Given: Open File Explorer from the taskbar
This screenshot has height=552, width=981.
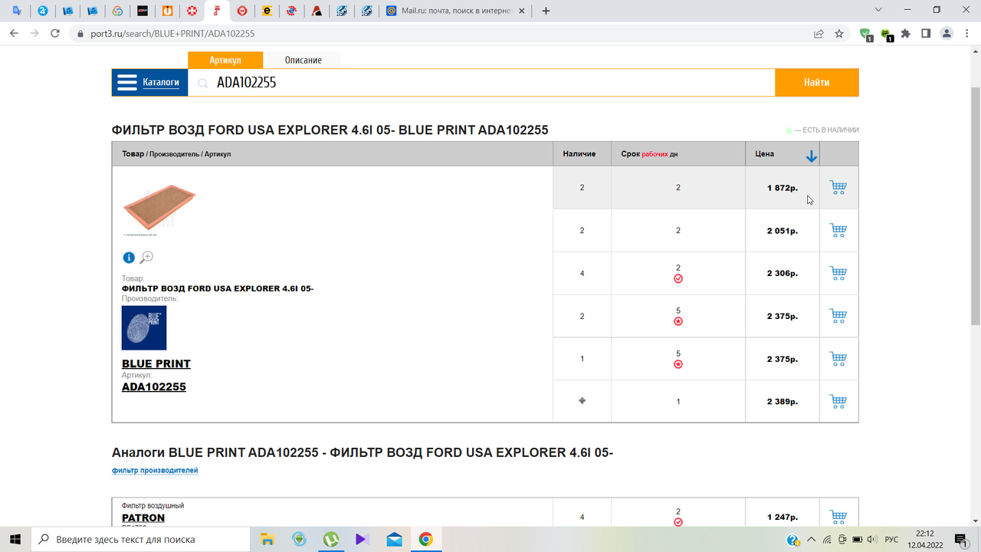Looking at the screenshot, I should click(x=267, y=540).
